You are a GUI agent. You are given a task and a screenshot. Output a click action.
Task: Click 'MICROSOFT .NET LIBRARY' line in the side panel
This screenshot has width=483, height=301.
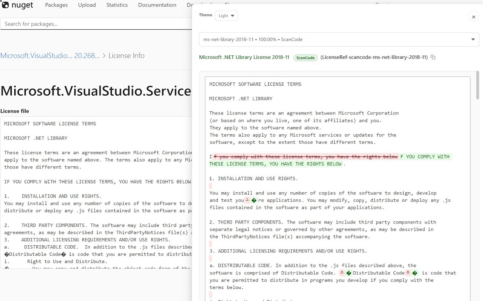click(x=241, y=99)
